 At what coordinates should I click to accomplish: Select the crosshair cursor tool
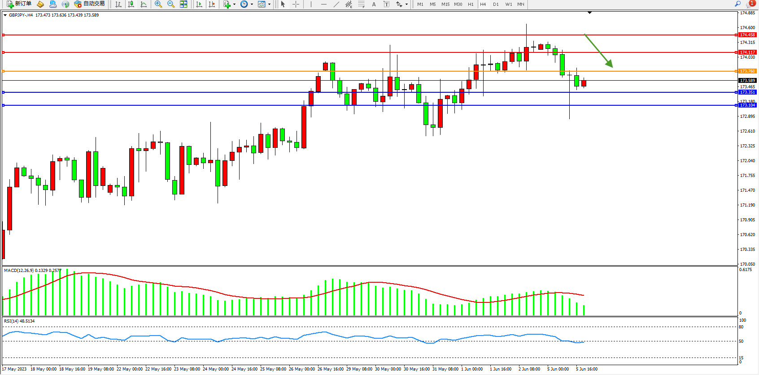[x=296, y=4]
